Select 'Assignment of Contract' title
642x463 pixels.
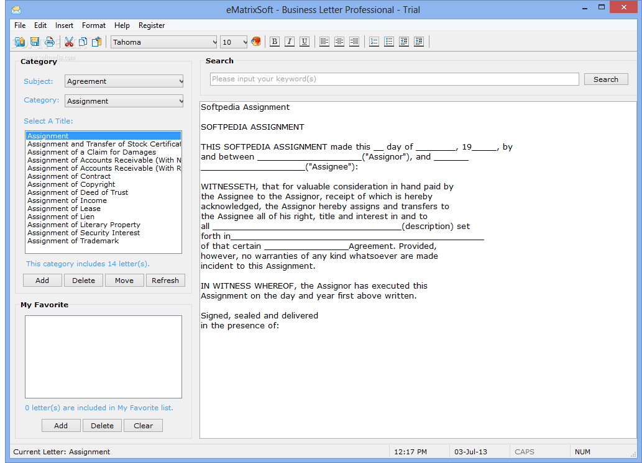[x=104, y=176]
